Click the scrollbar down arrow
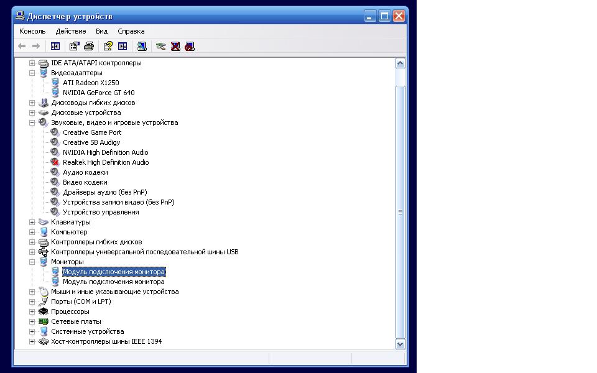Screen dimensions: 597x373 coord(400,344)
